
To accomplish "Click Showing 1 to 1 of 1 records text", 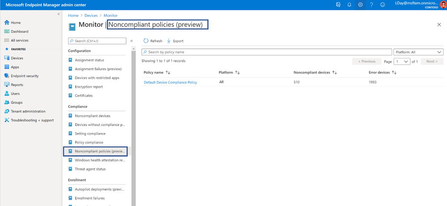I will (163, 61).
